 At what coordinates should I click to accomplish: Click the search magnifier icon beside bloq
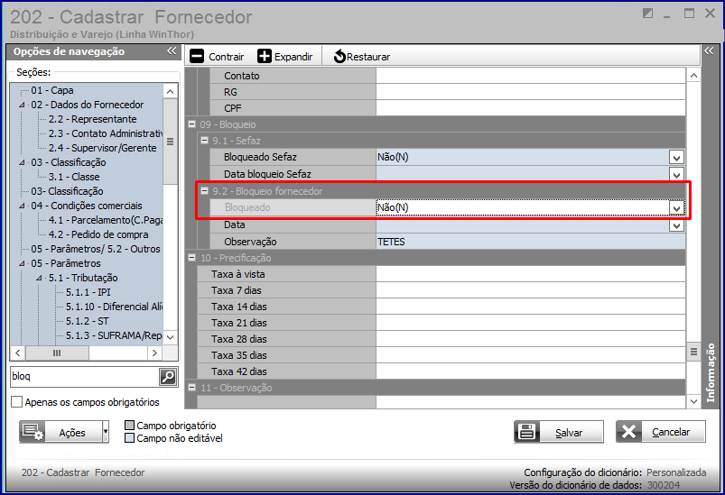click(167, 377)
